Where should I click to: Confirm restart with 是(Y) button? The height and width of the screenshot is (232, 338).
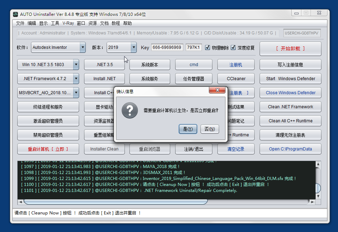click(x=188, y=129)
